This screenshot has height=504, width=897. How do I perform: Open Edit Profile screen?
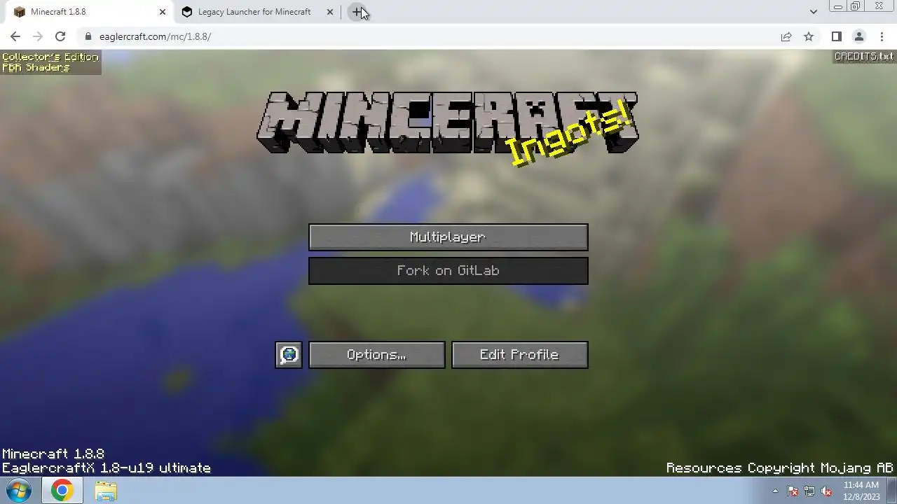[x=520, y=355]
